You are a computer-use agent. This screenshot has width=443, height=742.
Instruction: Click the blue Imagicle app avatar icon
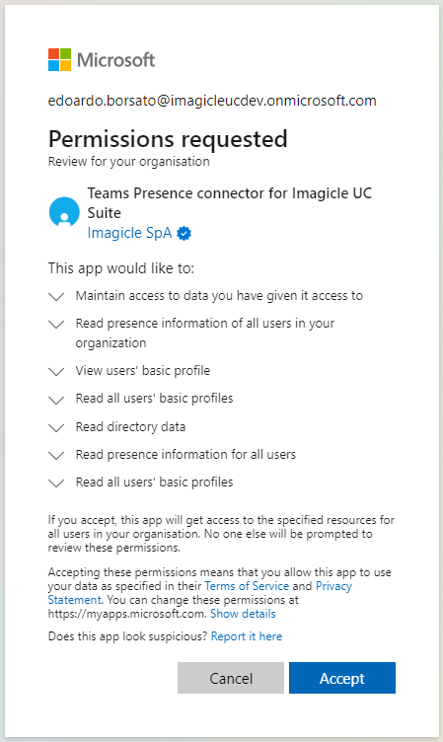pos(64,212)
